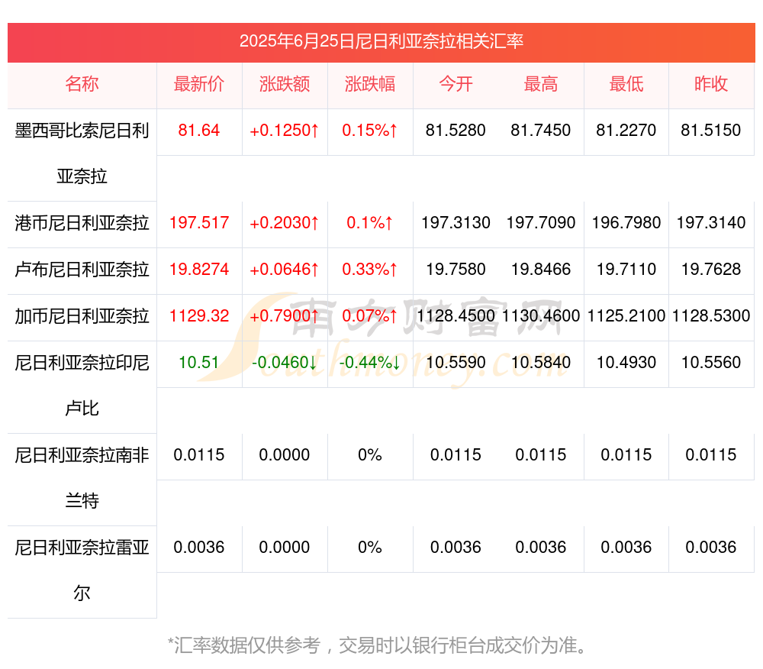
Task: Click the low value 19.7110
Action: (x=626, y=270)
